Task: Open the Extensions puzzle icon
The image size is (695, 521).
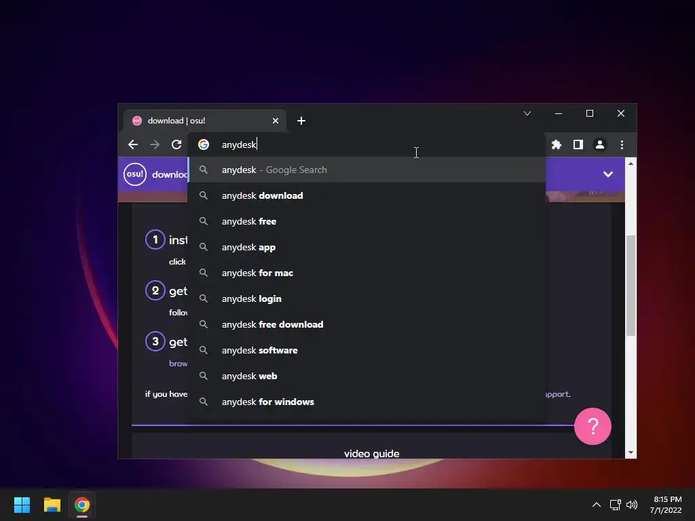Action: (x=557, y=144)
